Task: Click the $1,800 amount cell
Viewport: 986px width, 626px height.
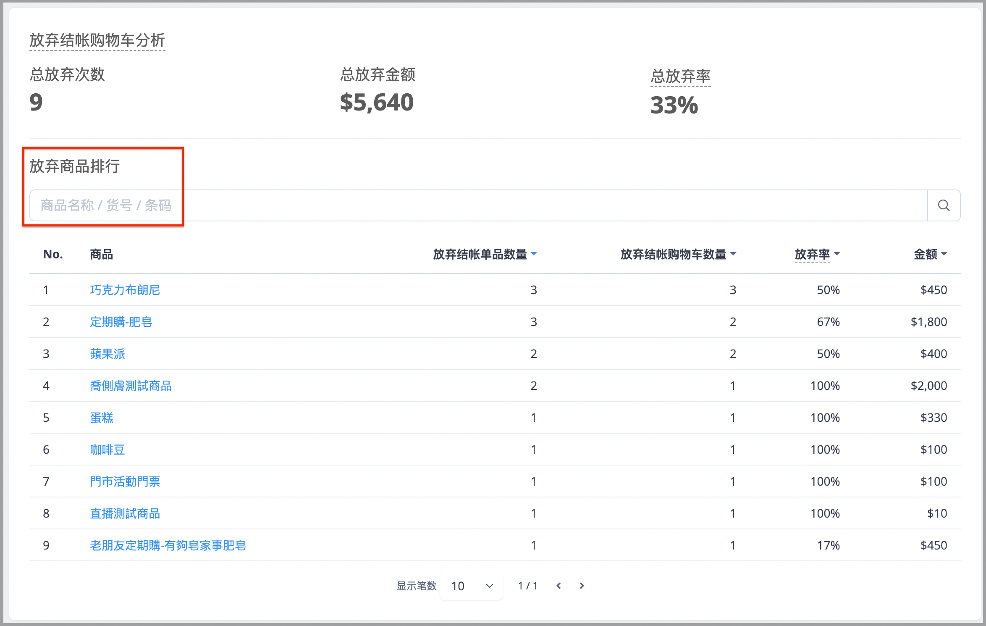Action: tap(928, 322)
